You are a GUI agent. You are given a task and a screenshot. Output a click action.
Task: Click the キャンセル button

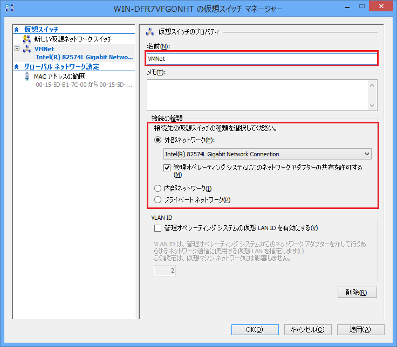coord(307,330)
